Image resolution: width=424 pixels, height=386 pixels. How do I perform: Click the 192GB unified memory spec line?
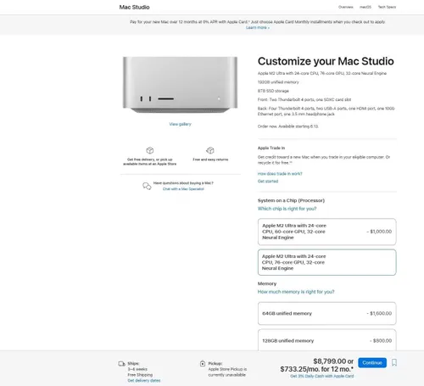pos(278,82)
